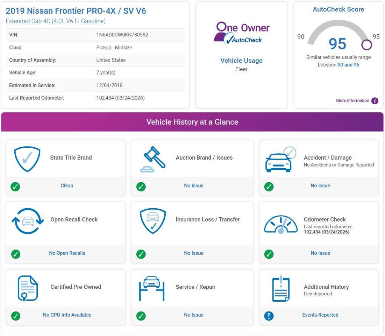Click the One Owner AutoCheck logo
The image size is (385, 336).
point(241,33)
